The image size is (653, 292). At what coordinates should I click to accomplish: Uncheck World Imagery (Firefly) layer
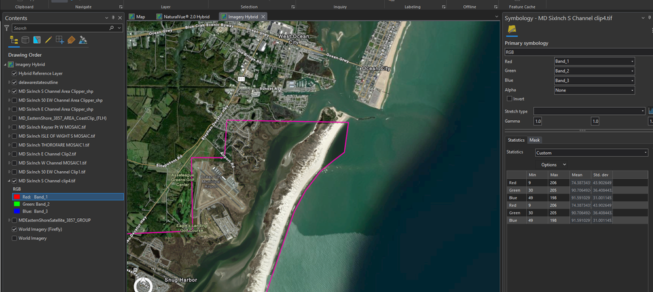pyautogui.click(x=14, y=229)
